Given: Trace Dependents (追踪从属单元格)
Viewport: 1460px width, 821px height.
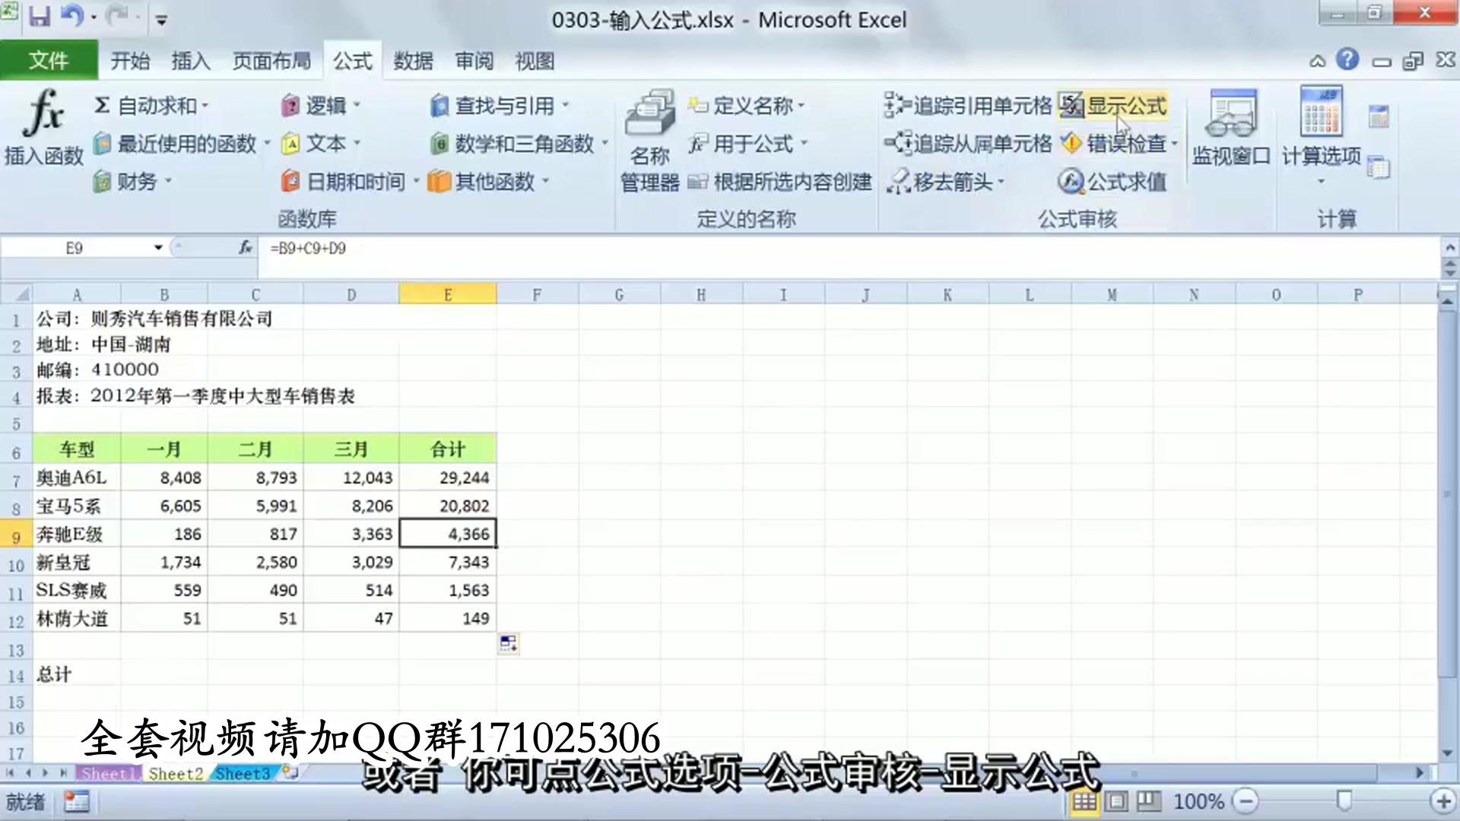Looking at the screenshot, I should click(x=968, y=144).
